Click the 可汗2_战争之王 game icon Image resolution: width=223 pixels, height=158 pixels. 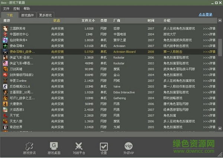5,98
